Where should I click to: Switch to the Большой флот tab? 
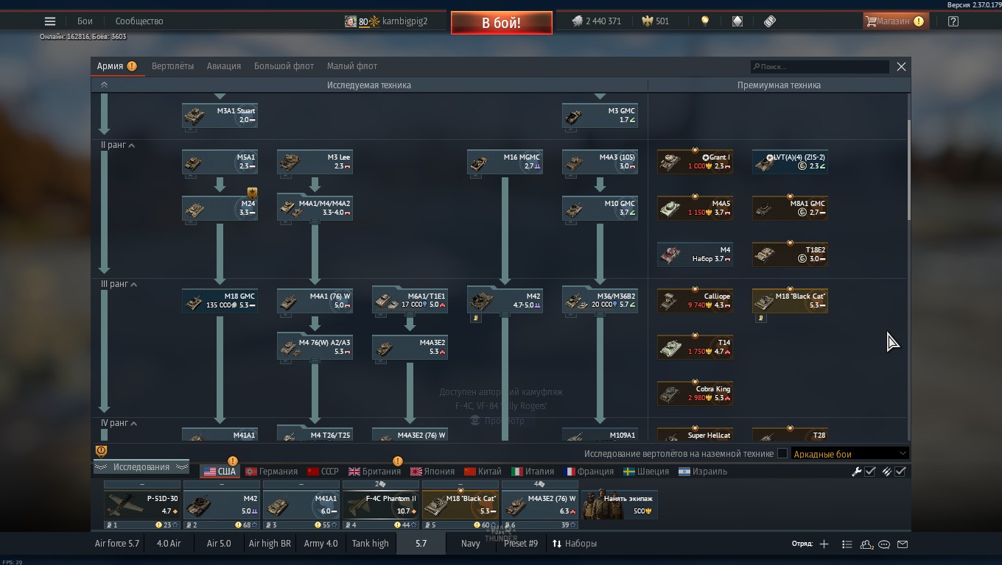click(284, 66)
